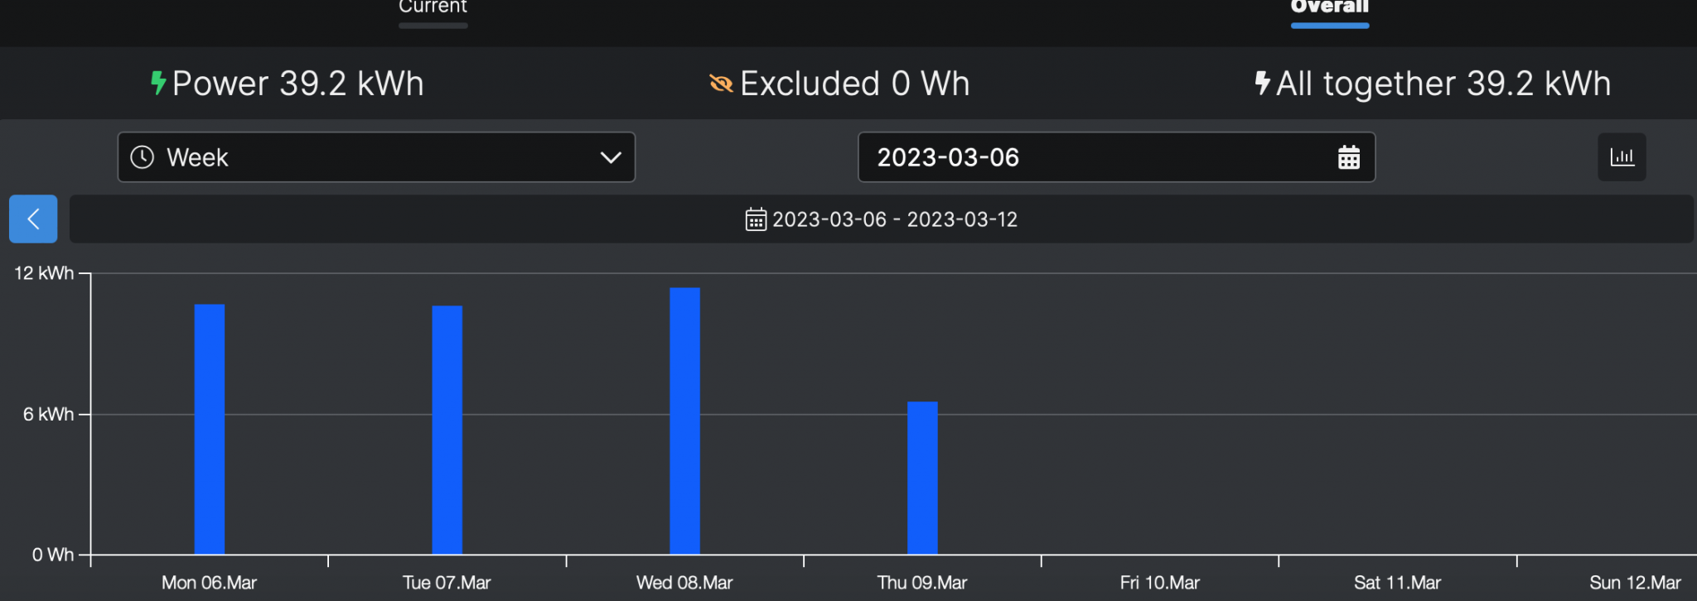Expand the chevron on the Week selector
The width and height of the screenshot is (1697, 601).
pyautogui.click(x=611, y=157)
